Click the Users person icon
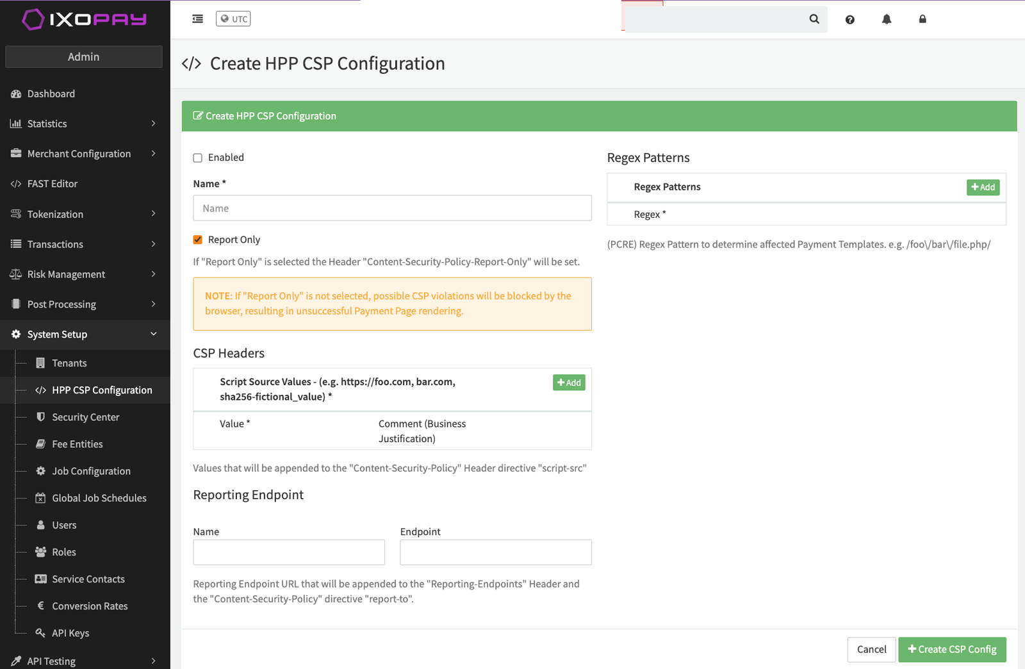 click(40, 525)
